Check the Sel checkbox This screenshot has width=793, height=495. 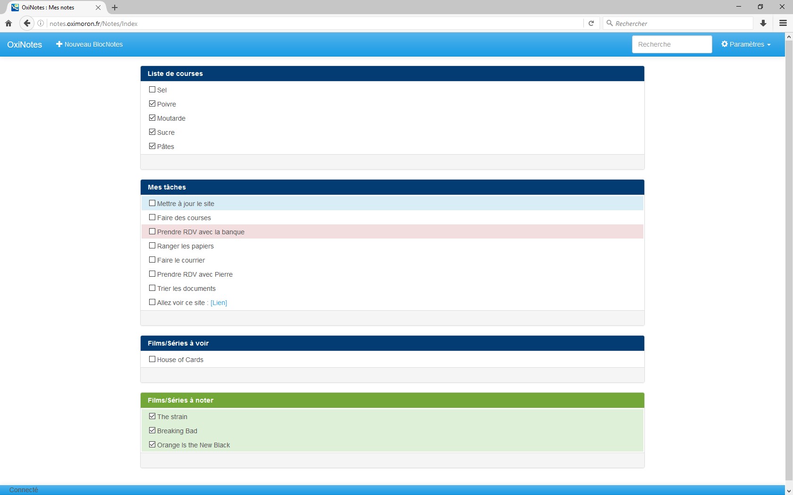pyautogui.click(x=152, y=90)
